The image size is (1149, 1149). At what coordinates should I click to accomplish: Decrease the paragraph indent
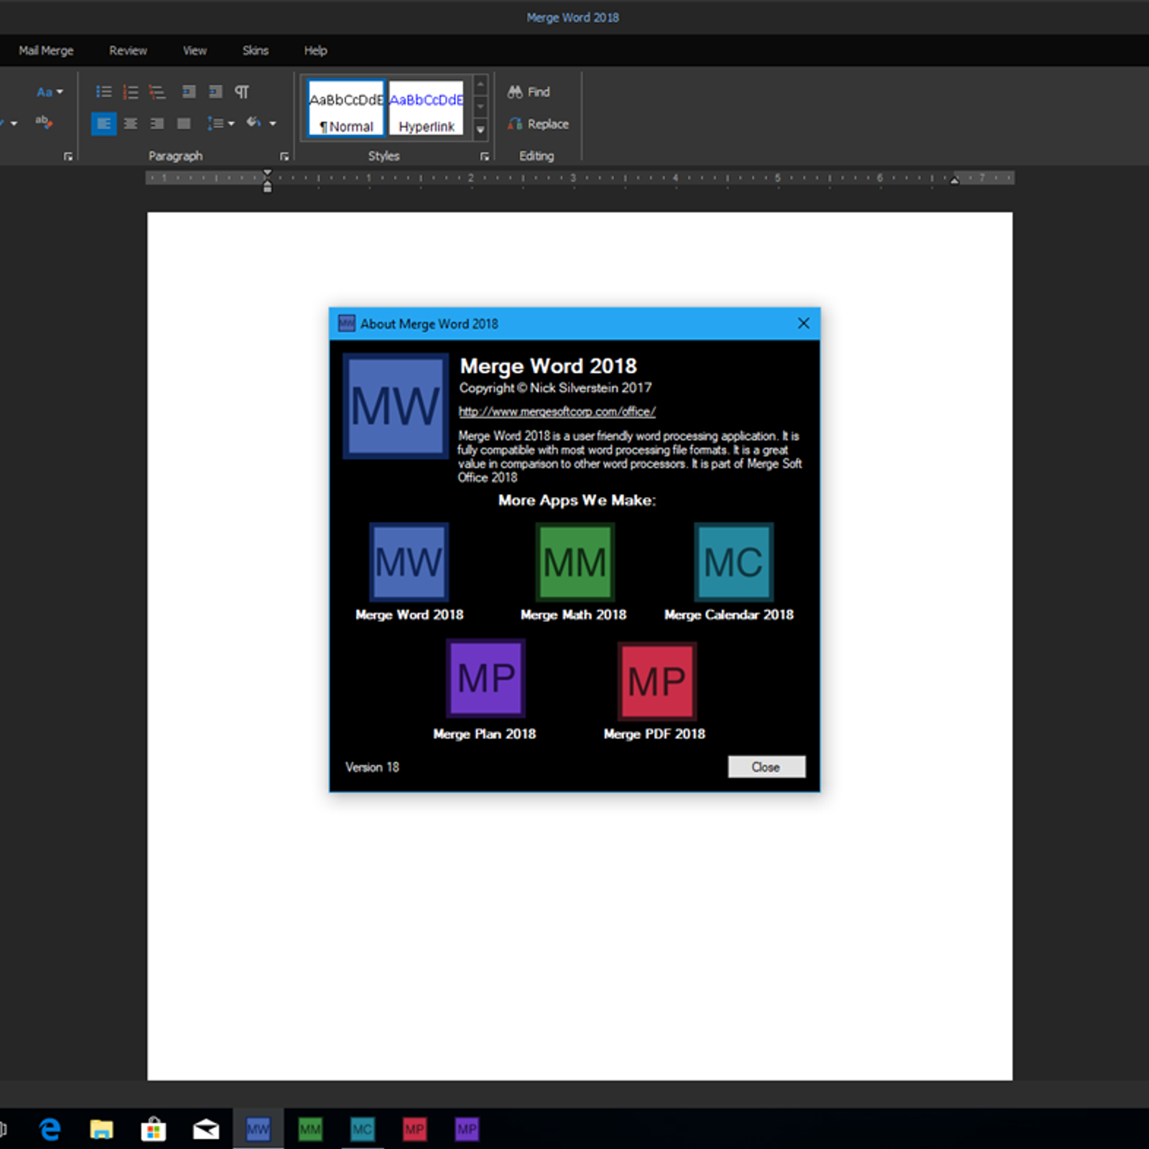coord(189,92)
